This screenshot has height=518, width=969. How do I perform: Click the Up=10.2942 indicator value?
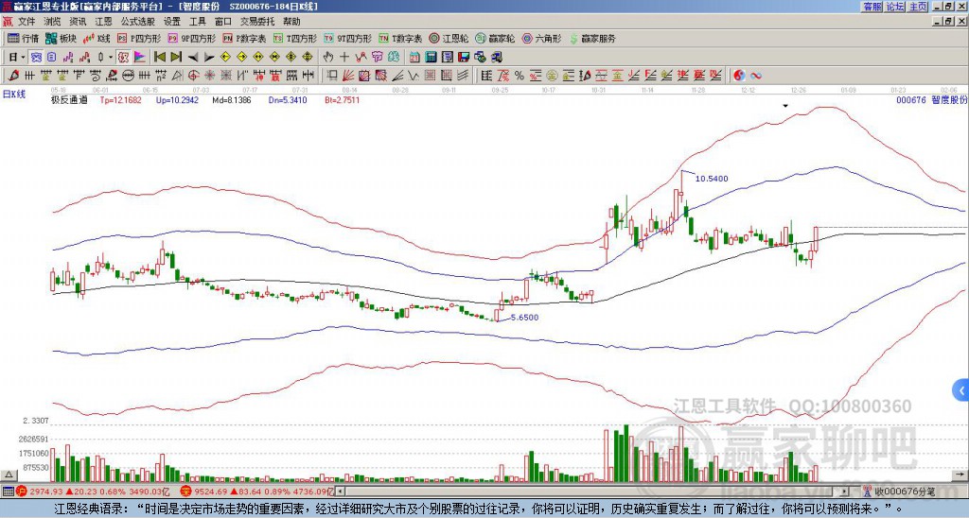177,99
